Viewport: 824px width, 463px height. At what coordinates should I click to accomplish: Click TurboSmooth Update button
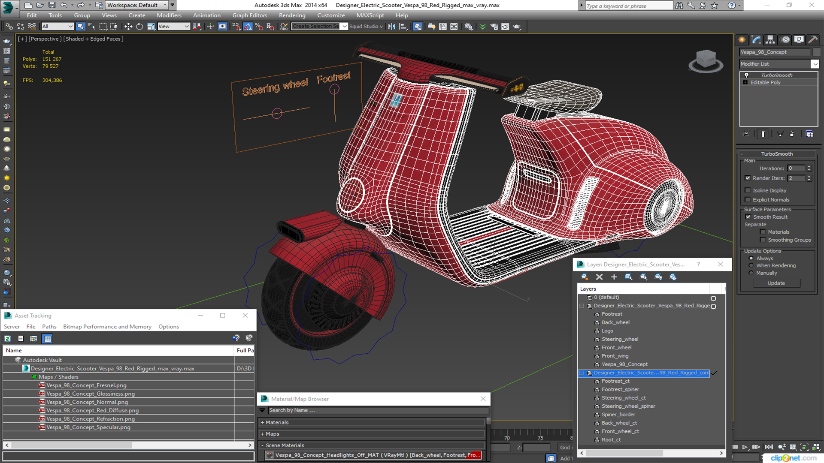coord(776,283)
